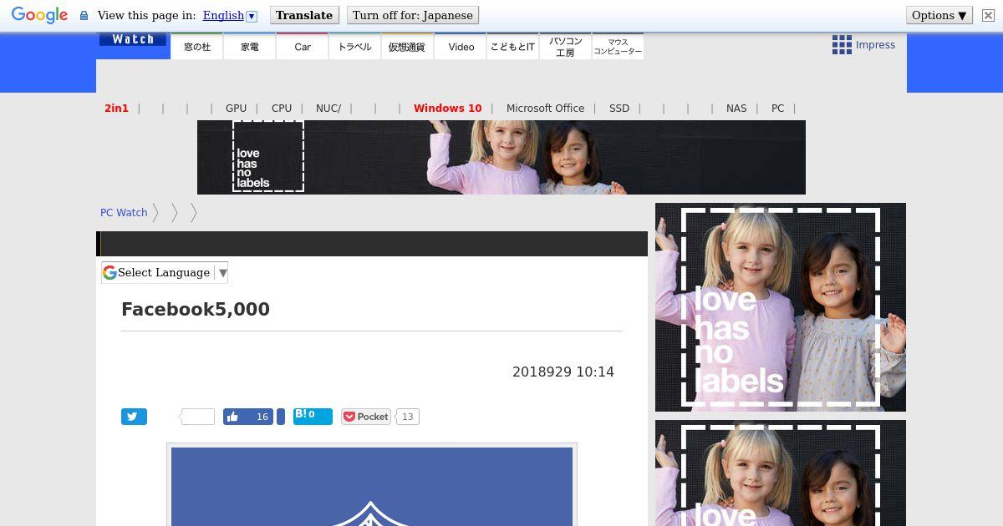Open the Facebook article image

(x=372, y=486)
